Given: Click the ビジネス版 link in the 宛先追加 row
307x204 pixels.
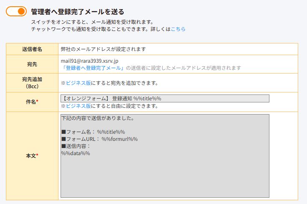Looking at the screenshot, I should (79, 83).
